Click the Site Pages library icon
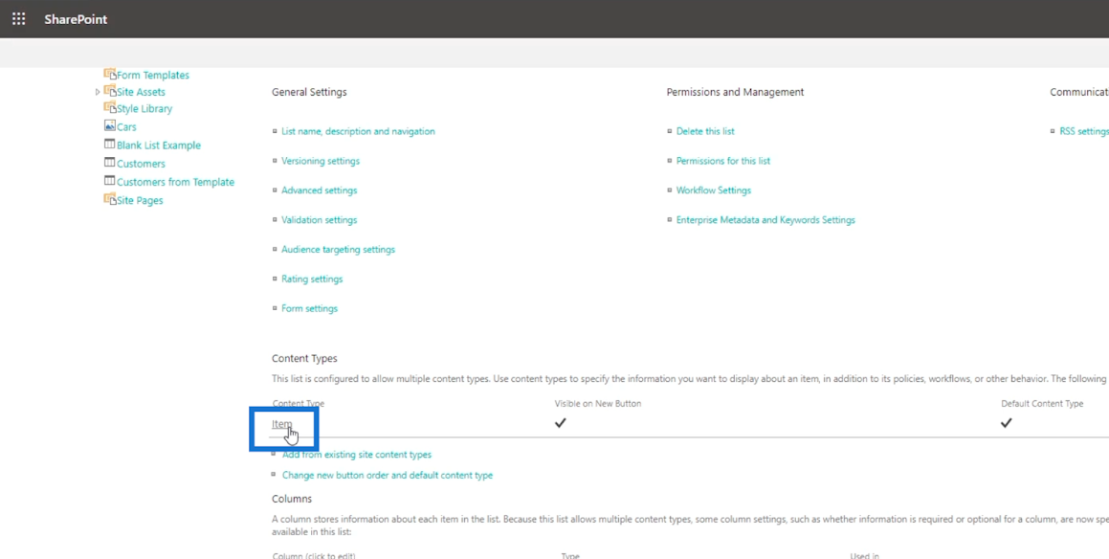1109x559 pixels. coord(110,199)
